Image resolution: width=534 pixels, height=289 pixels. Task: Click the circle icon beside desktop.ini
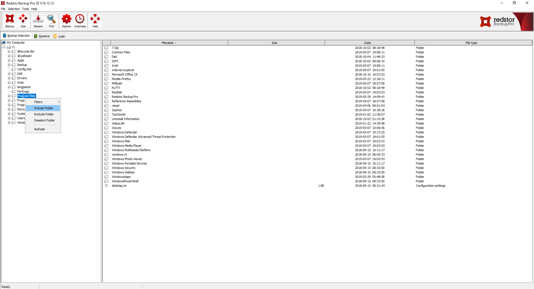107,186
